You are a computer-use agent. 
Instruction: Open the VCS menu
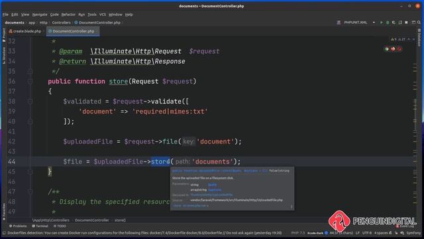(102, 15)
